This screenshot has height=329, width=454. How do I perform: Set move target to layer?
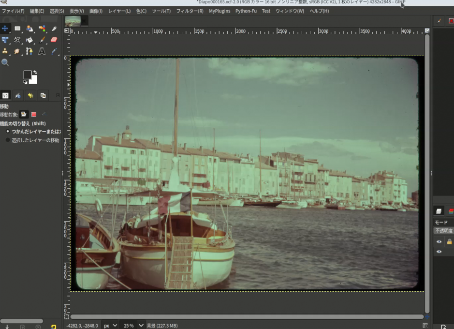pyautogui.click(x=24, y=114)
